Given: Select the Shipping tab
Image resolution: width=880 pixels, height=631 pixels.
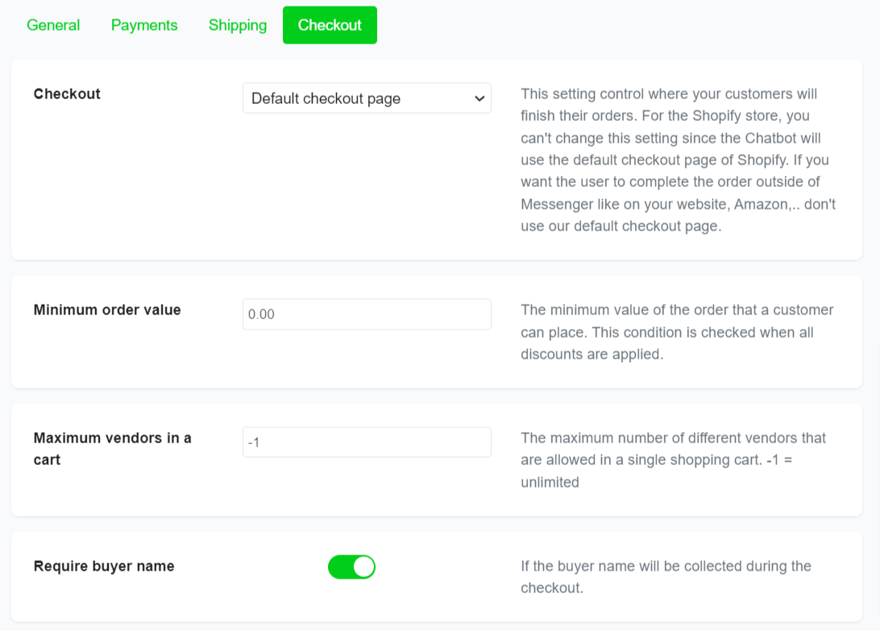Looking at the screenshot, I should (237, 25).
